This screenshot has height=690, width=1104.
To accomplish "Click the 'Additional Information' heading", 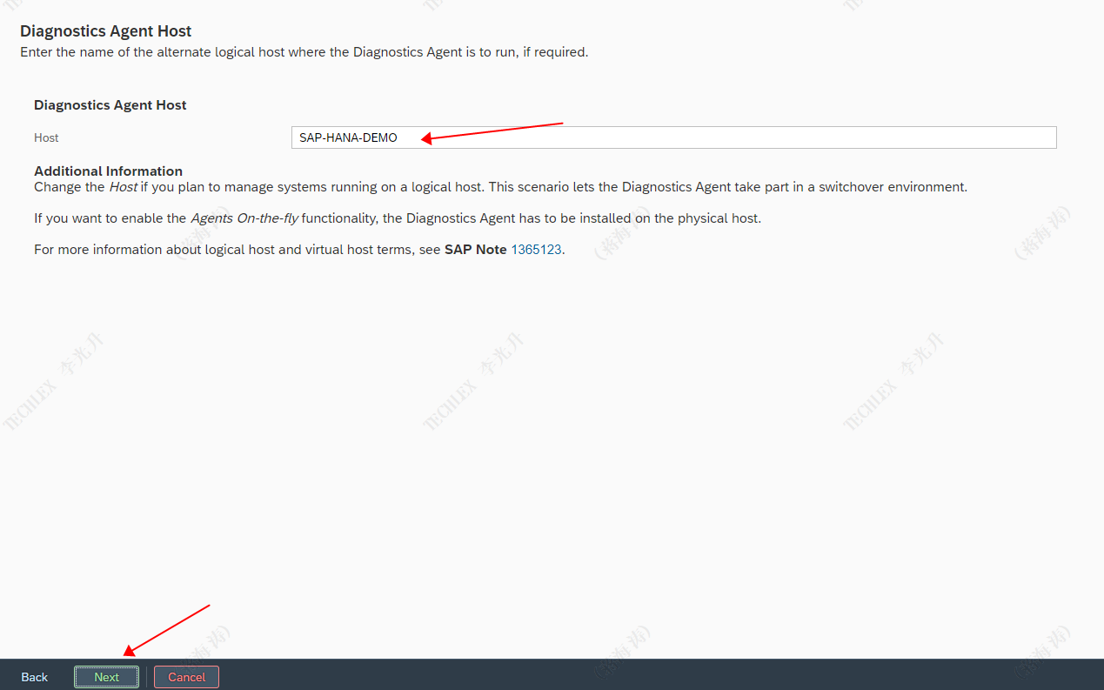I will click(108, 171).
